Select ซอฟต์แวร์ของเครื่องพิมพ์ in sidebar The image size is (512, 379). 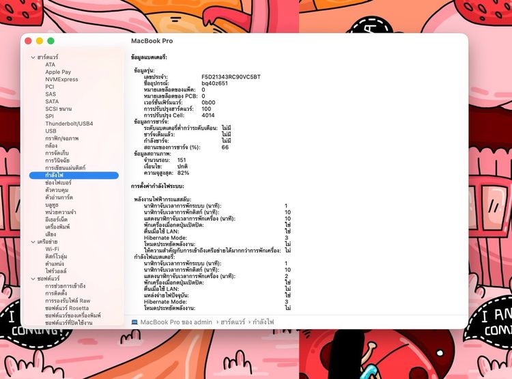pyautogui.click(x=73, y=315)
